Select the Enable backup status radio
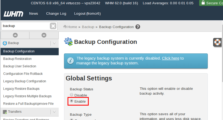The height and width of the screenshot is (120, 223). point(72,101)
